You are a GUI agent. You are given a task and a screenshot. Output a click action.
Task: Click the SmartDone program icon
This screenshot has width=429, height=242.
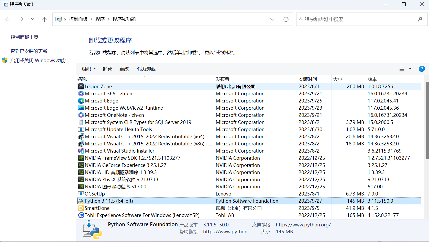[81, 208]
